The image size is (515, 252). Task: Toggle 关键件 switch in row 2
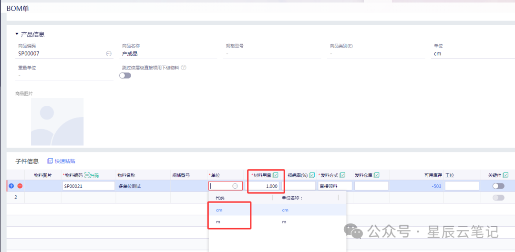(498, 198)
